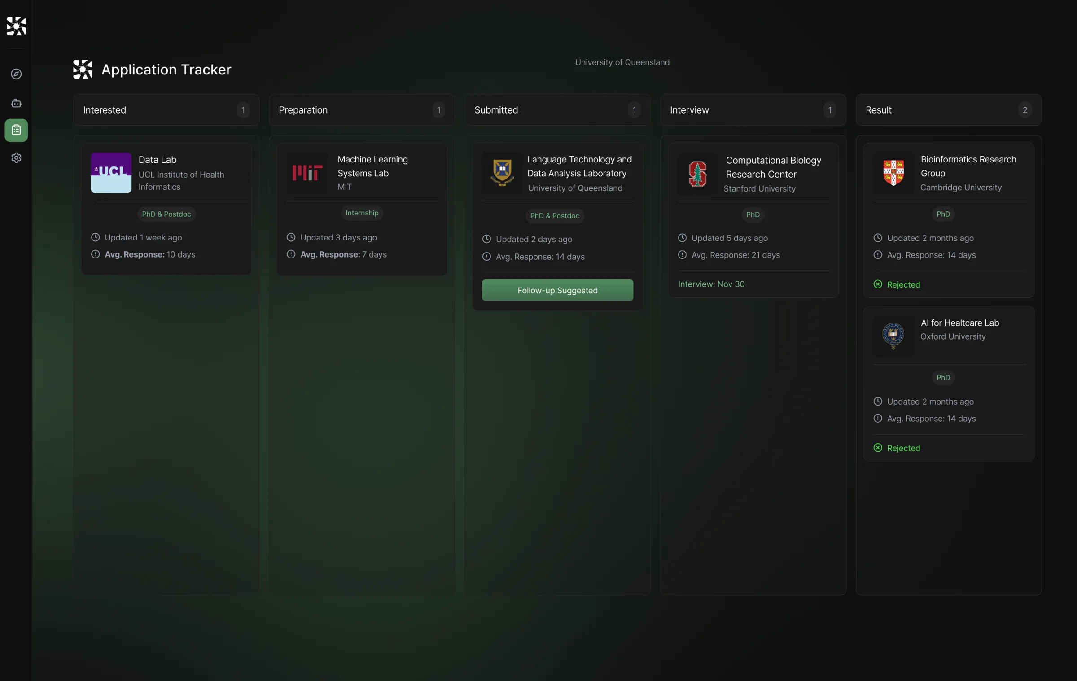This screenshot has height=681, width=1077.
Task: Click the Follow-up Suggested button
Action: (x=557, y=290)
